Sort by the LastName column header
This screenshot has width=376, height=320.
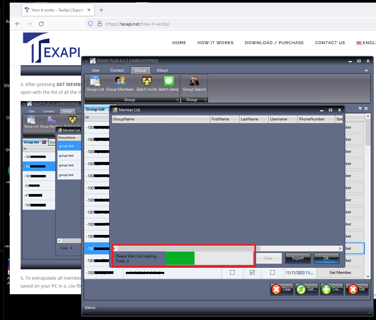254,119
